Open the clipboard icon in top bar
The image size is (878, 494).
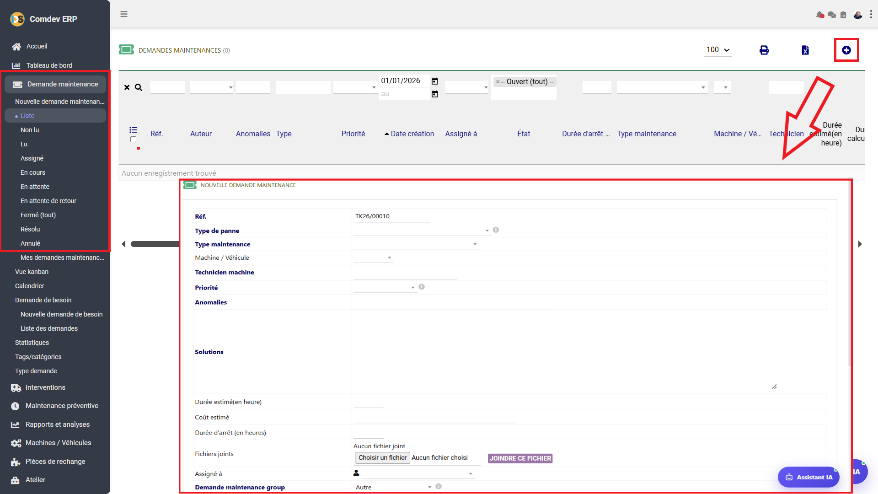pyautogui.click(x=843, y=15)
